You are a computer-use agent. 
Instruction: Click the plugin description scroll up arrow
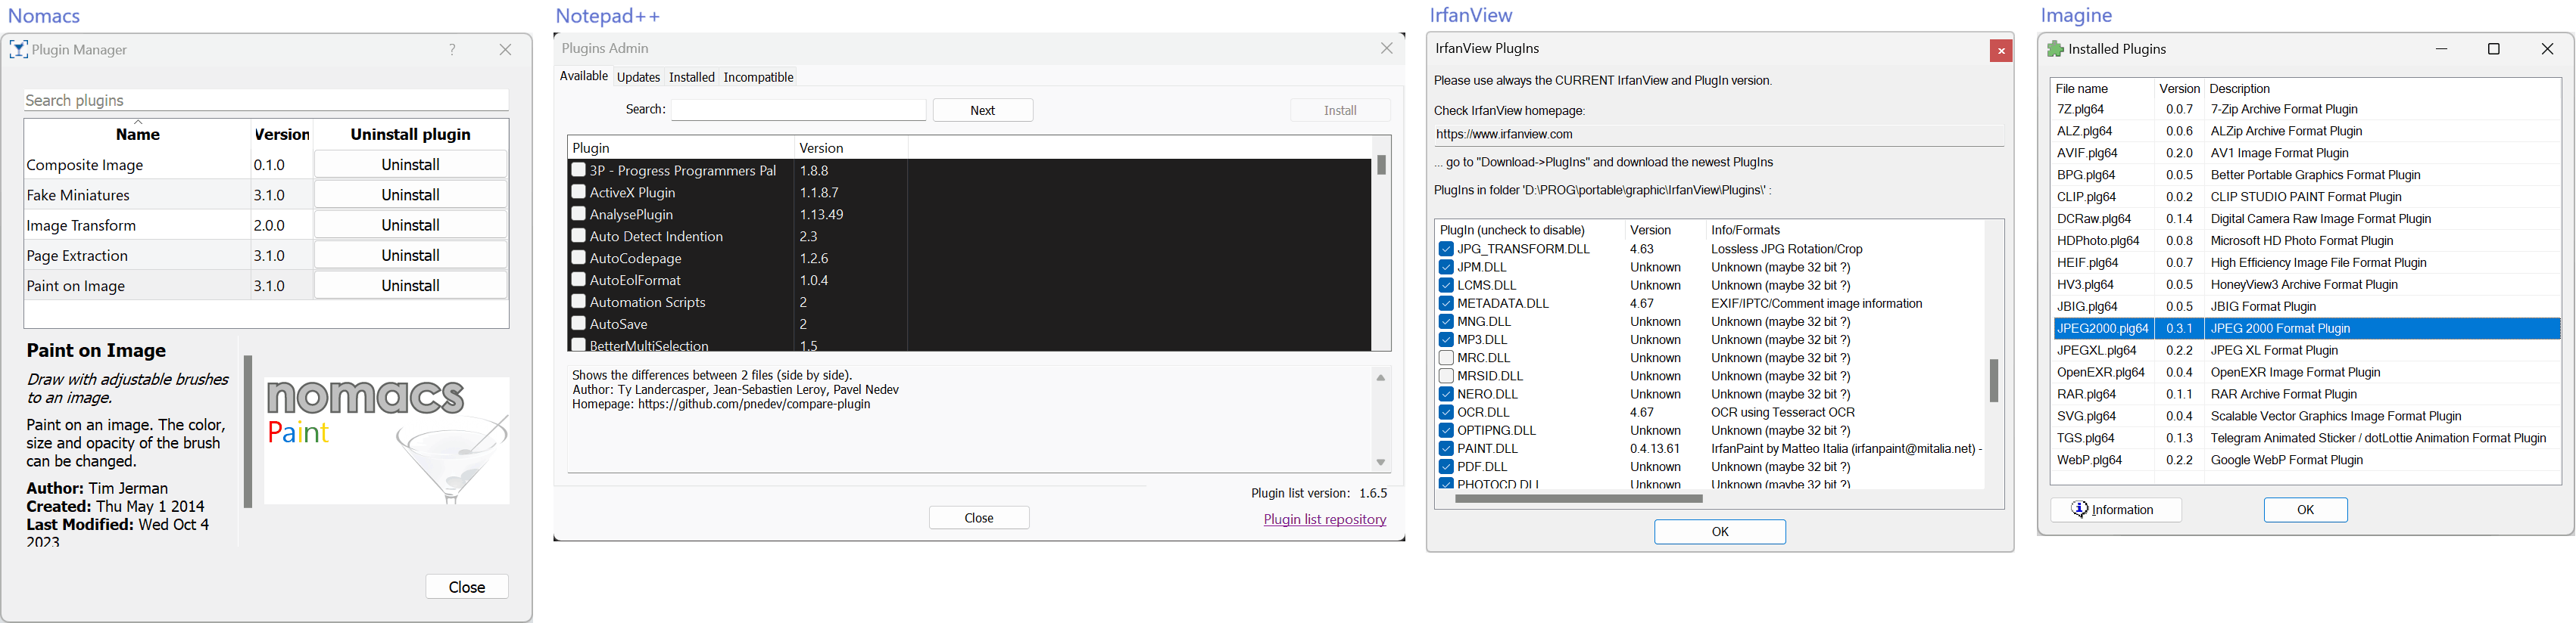(x=1380, y=377)
